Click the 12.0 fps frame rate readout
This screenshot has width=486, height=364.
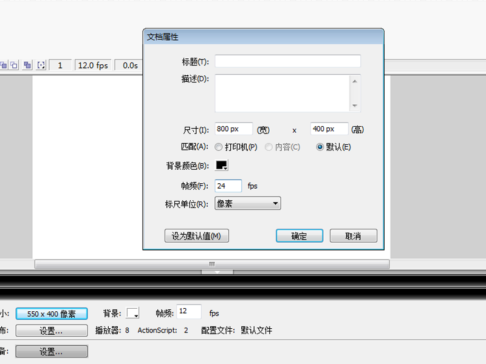[93, 66]
